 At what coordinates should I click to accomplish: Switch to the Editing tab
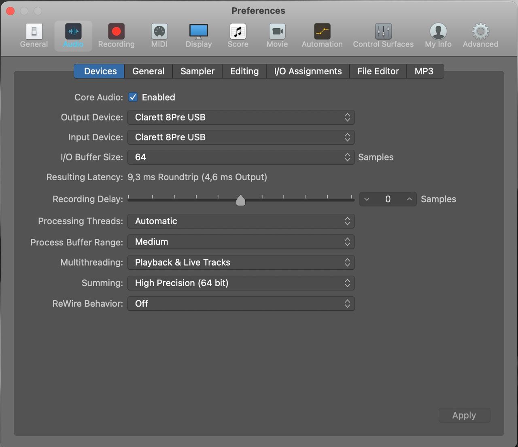[x=244, y=71]
